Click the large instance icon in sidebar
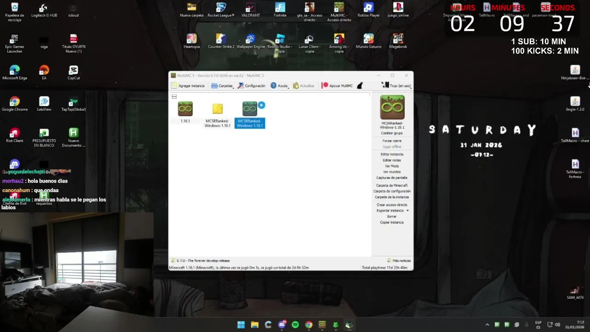The height and width of the screenshot is (332, 590). (x=392, y=107)
